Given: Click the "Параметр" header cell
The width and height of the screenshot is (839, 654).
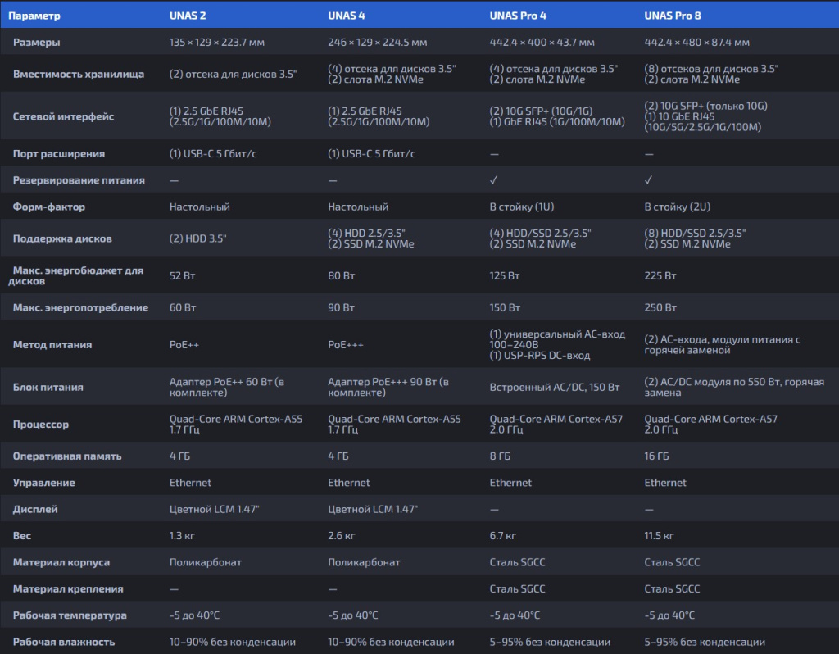Looking at the screenshot, I should (x=34, y=16).
